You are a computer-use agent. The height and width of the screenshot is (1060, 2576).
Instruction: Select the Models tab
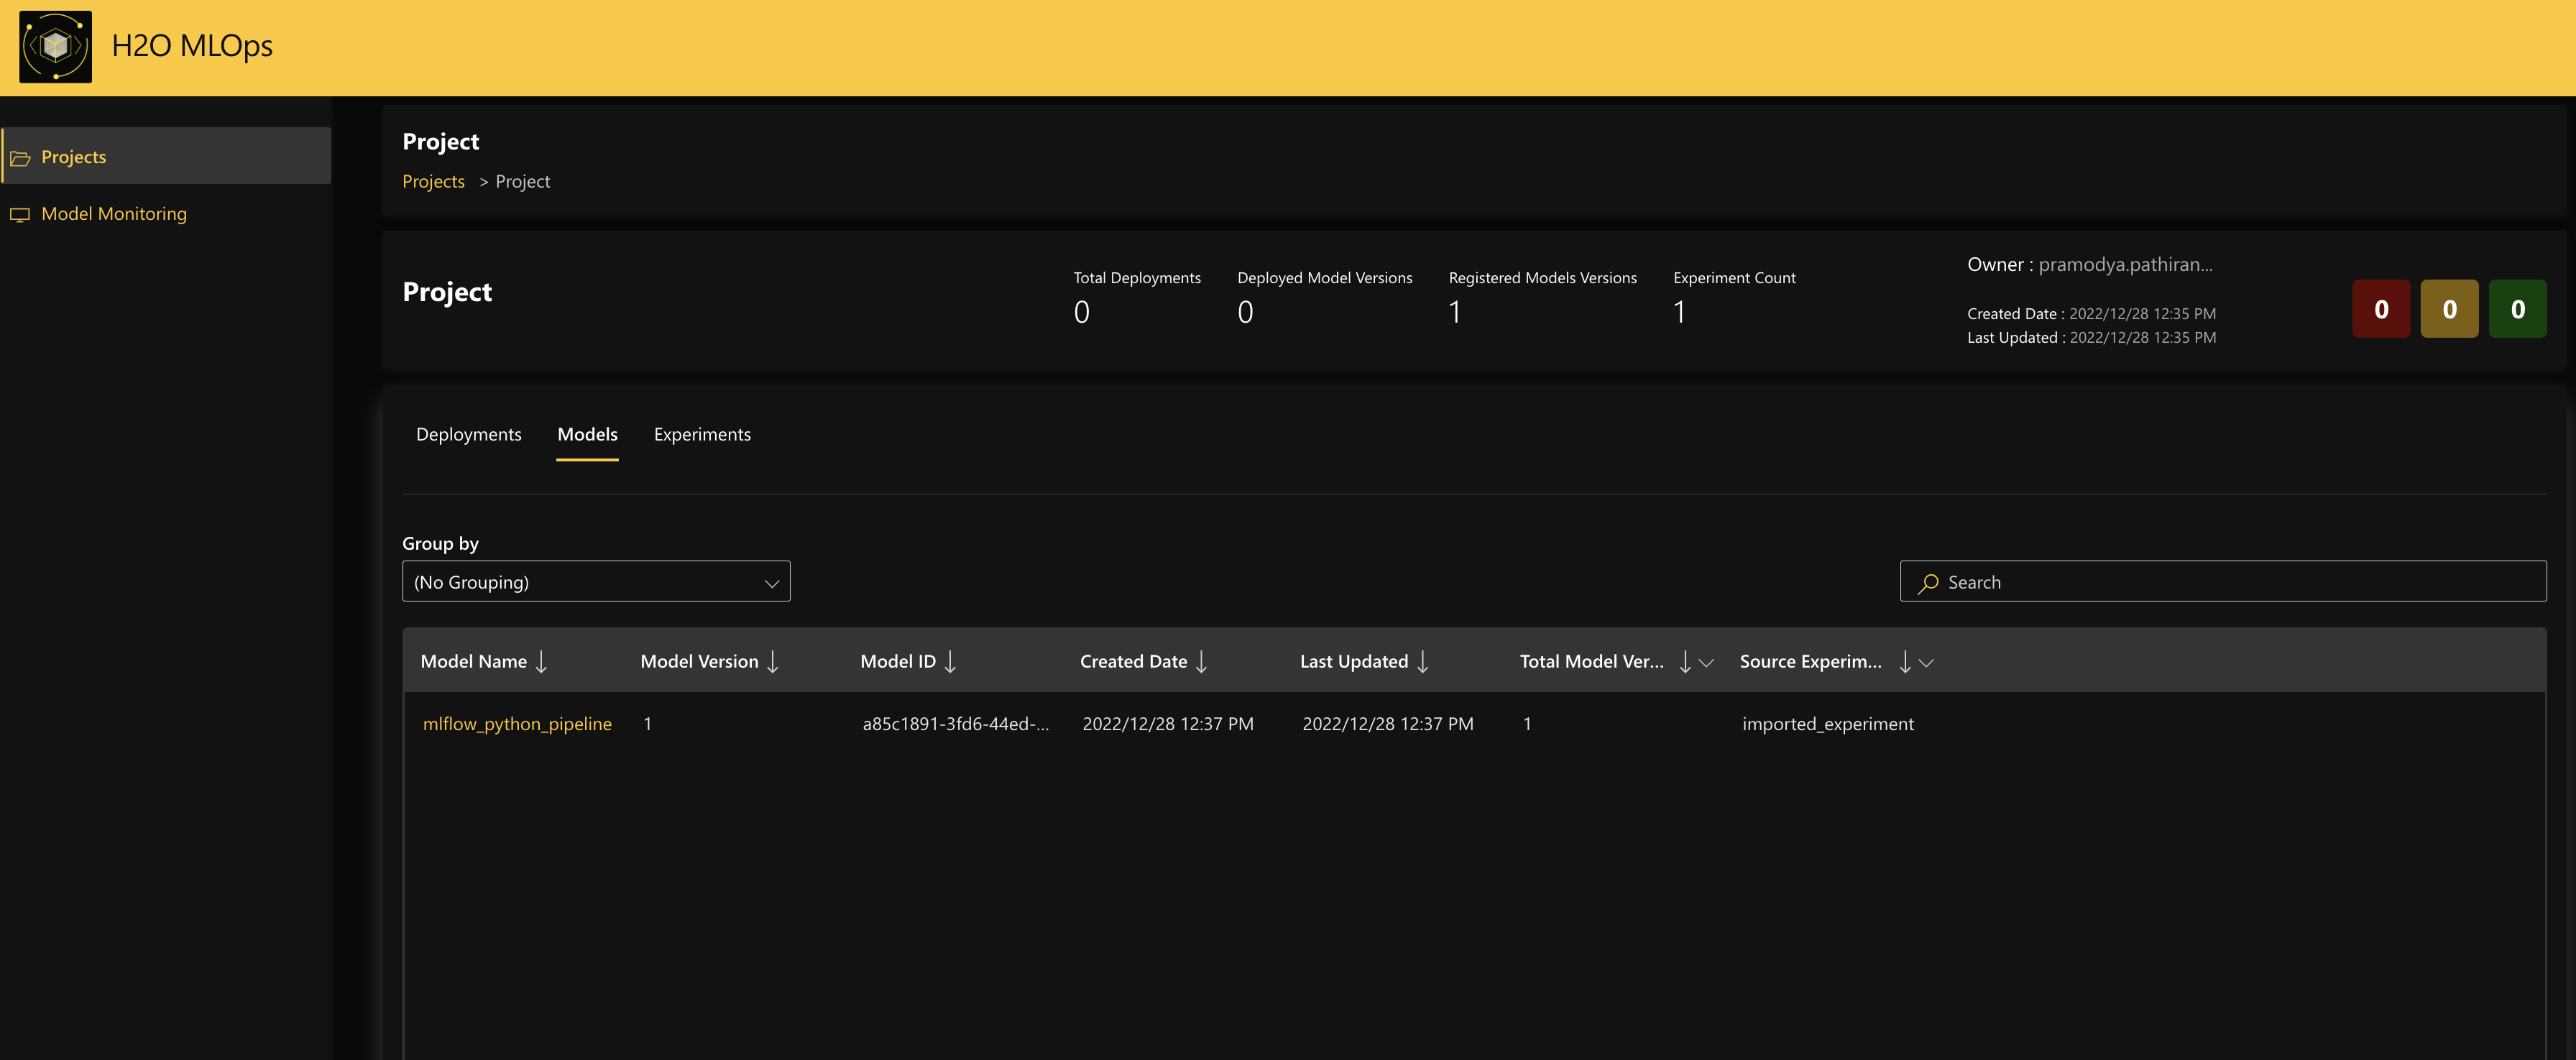coord(587,434)
